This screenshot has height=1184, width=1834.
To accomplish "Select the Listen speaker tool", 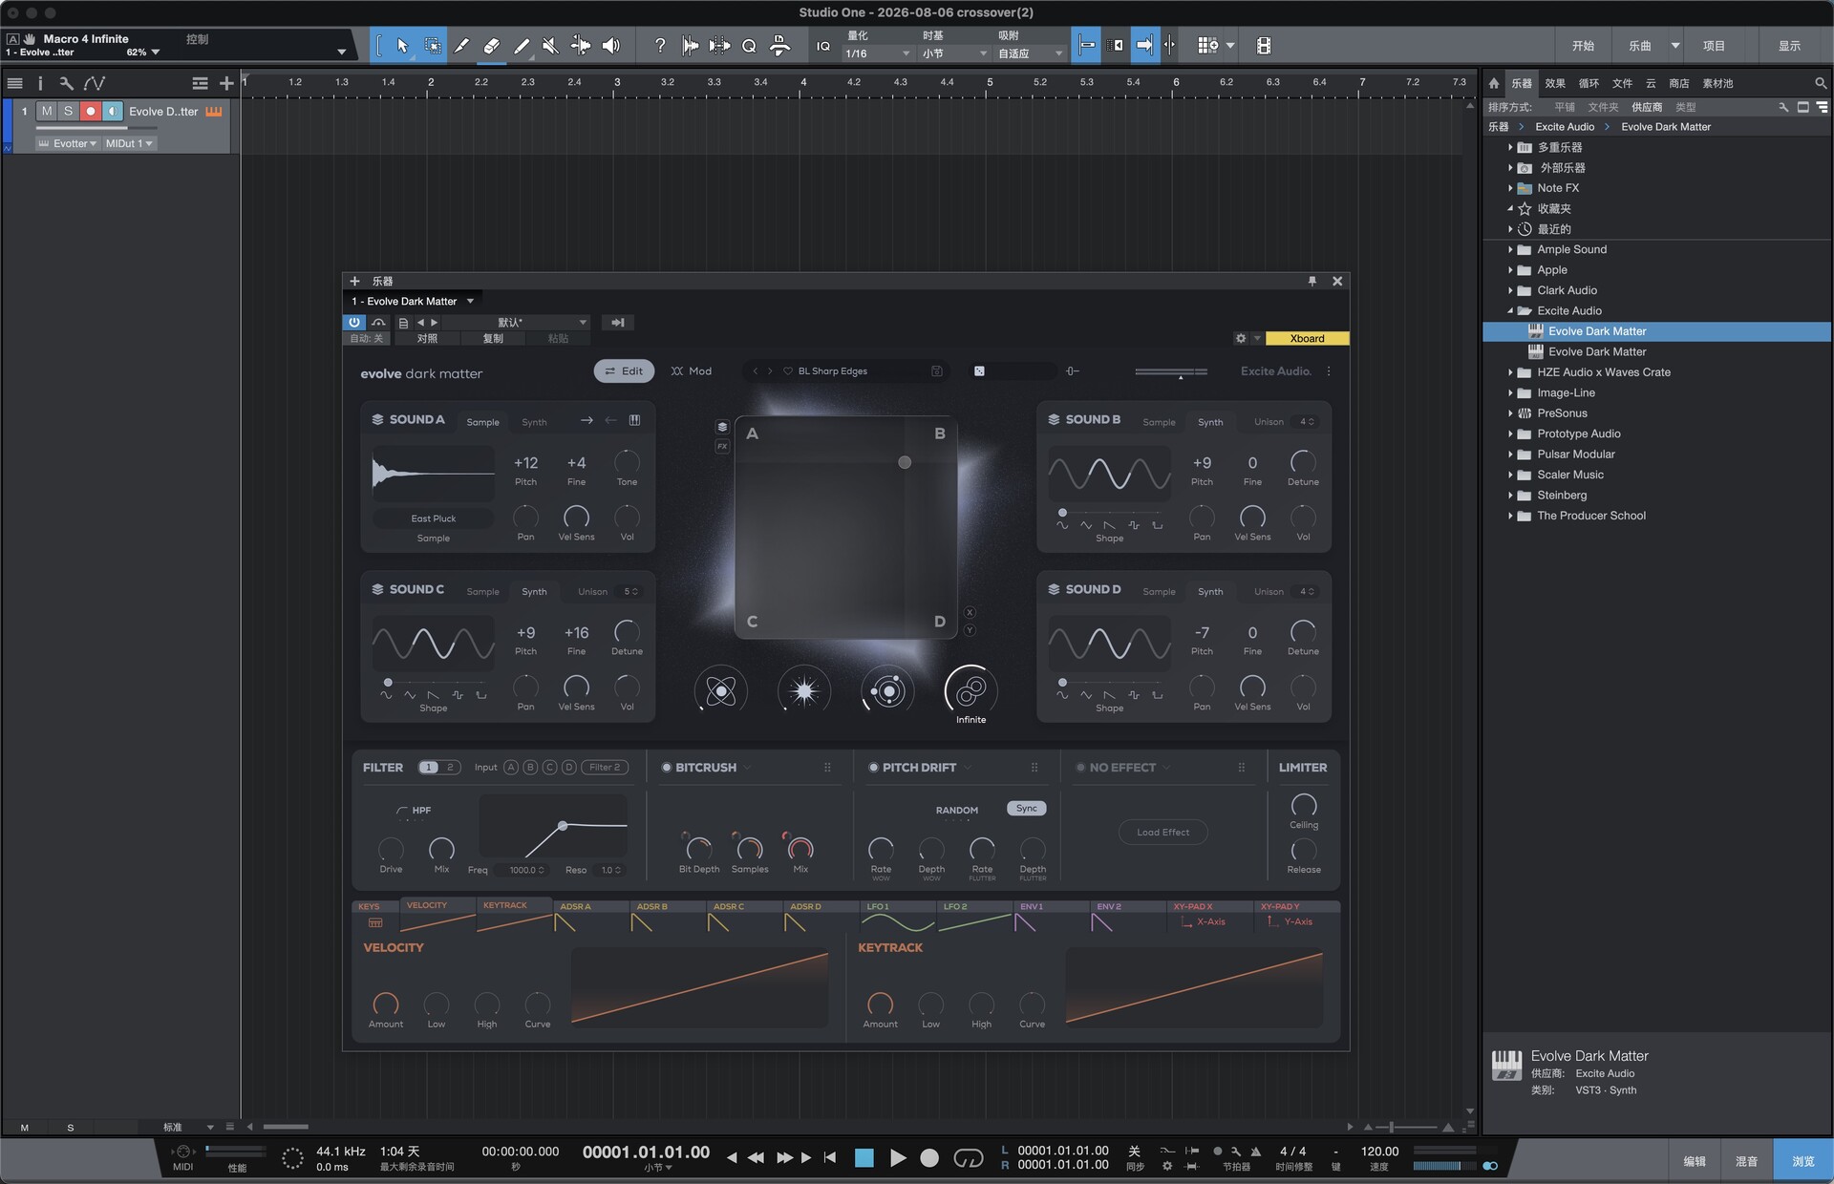I will point(611,45).
